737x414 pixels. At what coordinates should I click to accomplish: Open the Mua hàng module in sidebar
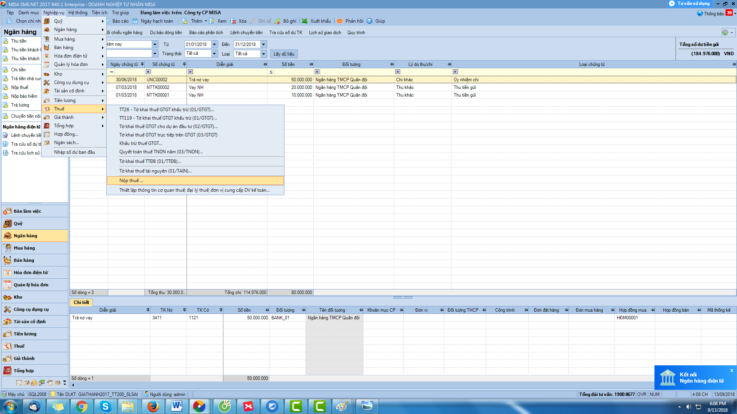tap(35, 248)
